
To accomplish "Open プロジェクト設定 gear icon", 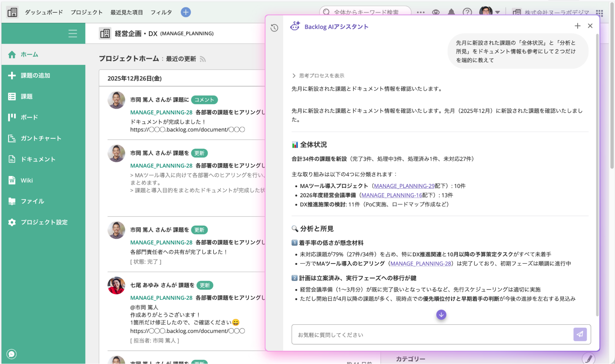I will pyautogui.click(x=12, y=222).
